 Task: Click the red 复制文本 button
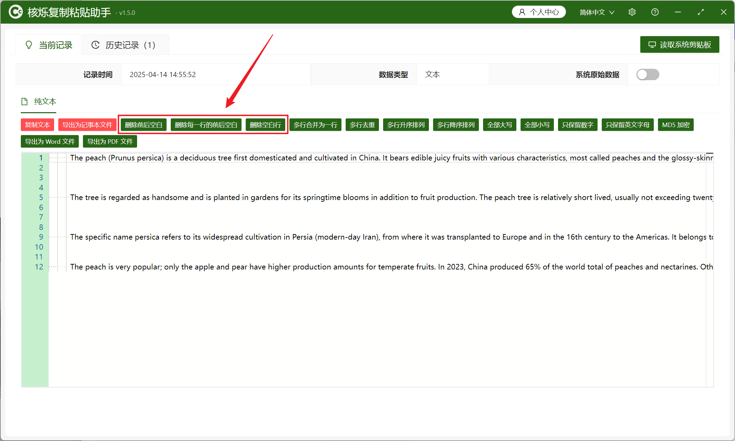37,125
